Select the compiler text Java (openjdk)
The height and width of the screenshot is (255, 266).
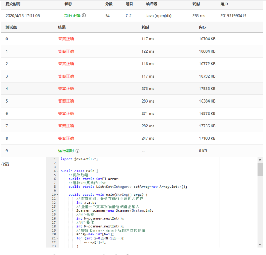pyautogui.click(x=159, y=16)
